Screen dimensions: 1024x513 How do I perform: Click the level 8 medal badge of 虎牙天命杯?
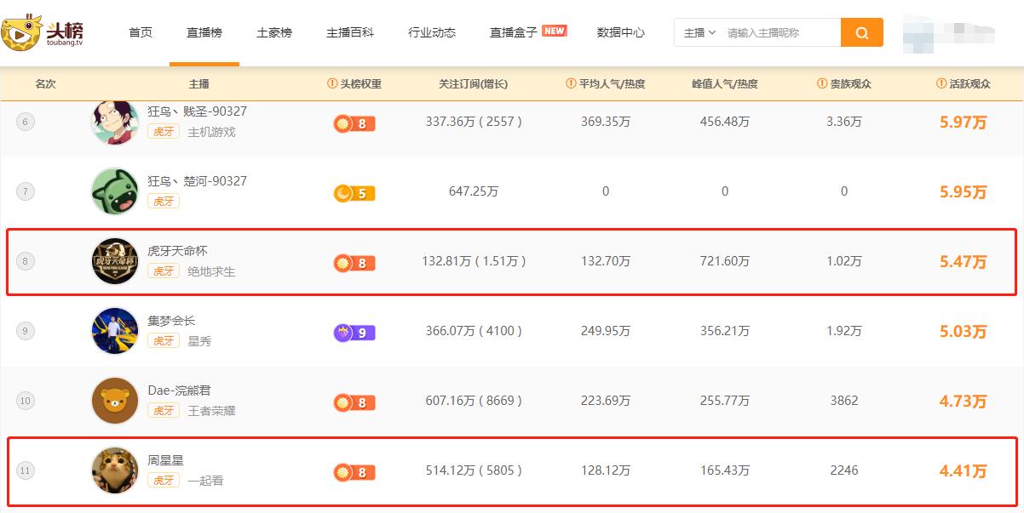coord(354,263)
